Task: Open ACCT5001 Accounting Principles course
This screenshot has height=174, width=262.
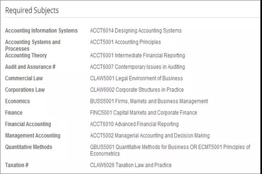Action: tap(126, 42)
